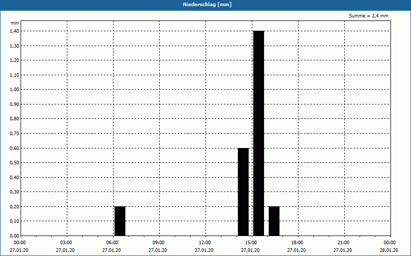Click the 21:00 time axis label
411x256 pixels.
point(344,243)
